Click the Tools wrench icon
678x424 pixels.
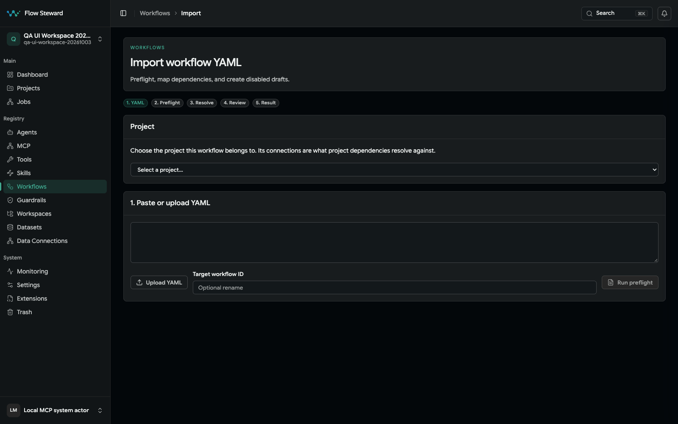10,159
